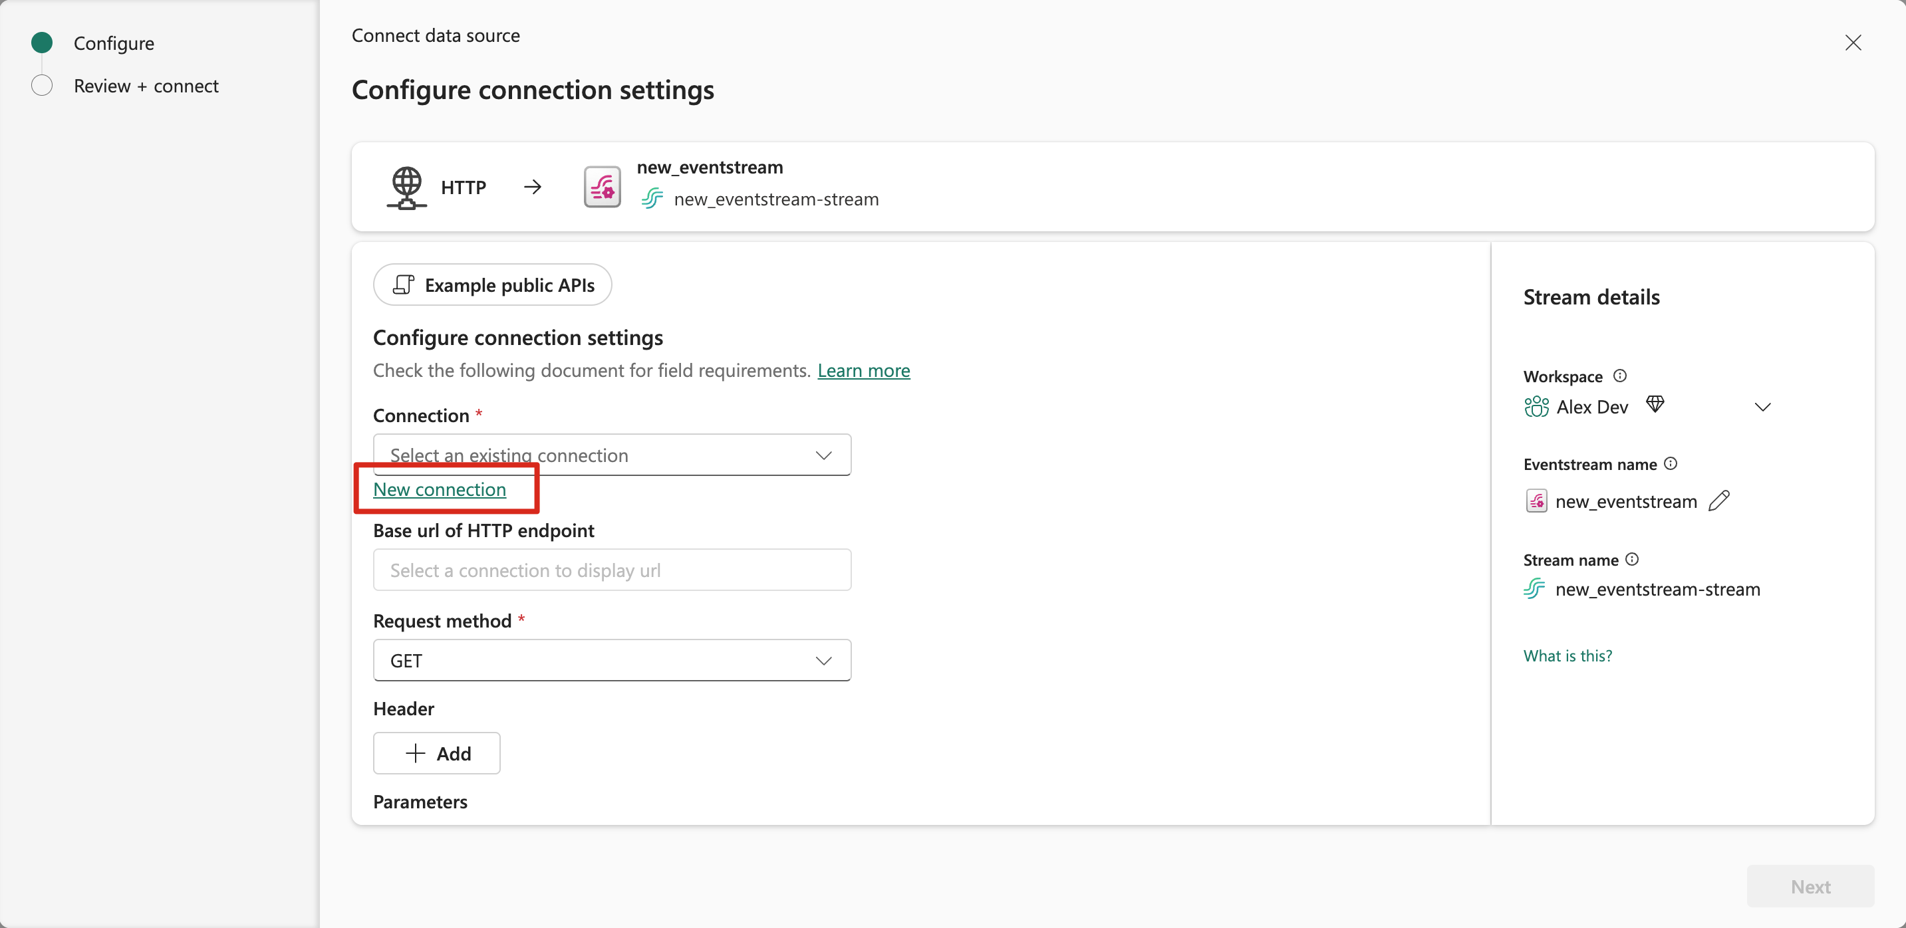Open the Select an existing connection dropdown
This screenshot has height=928, width=1906.
point(612,455)
